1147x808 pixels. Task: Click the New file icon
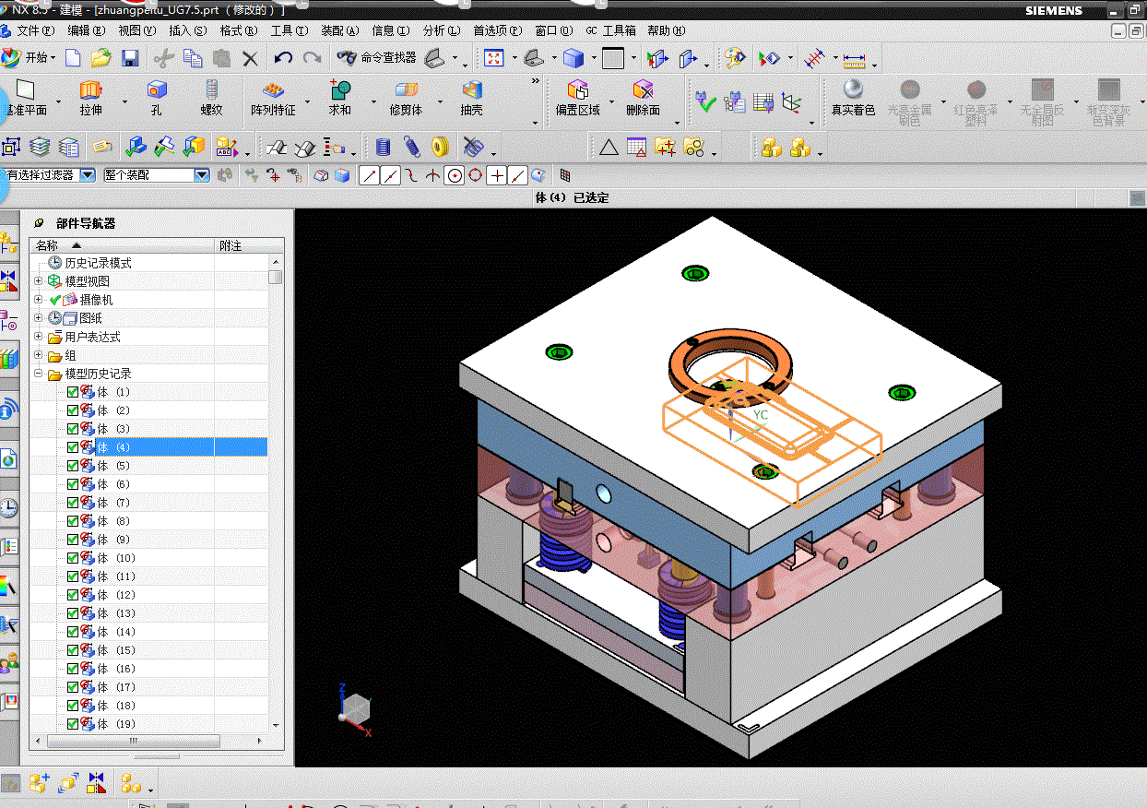pyautogui.click(x=72, y=58)
